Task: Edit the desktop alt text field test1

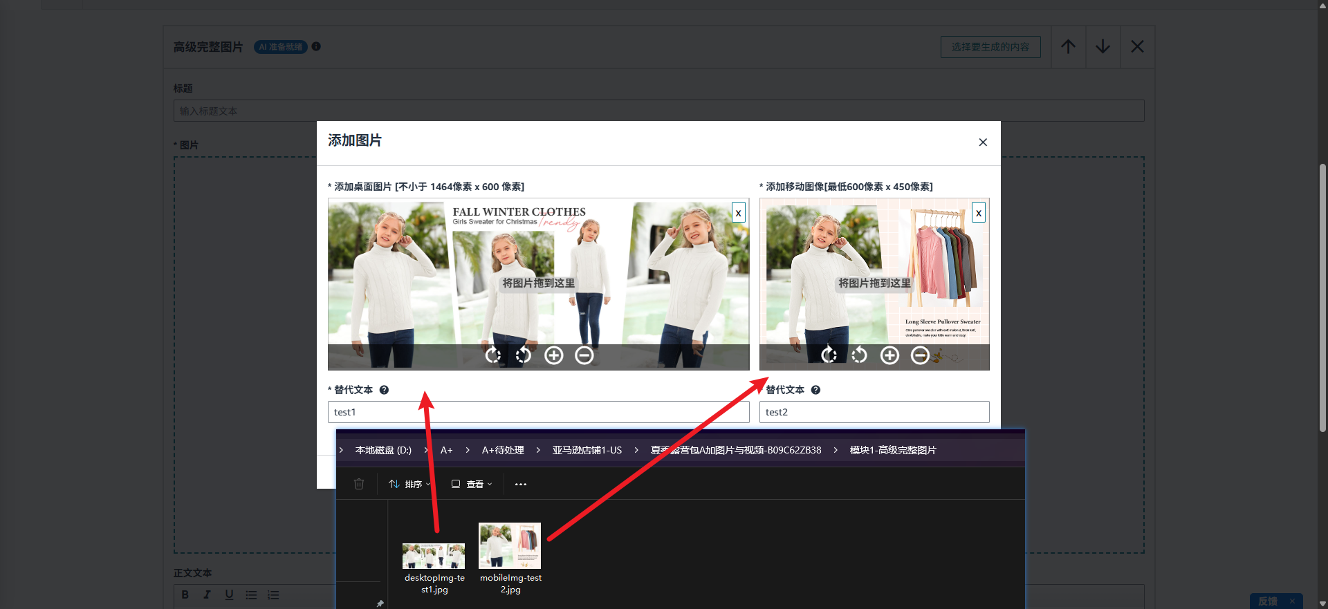Action: 539,412
